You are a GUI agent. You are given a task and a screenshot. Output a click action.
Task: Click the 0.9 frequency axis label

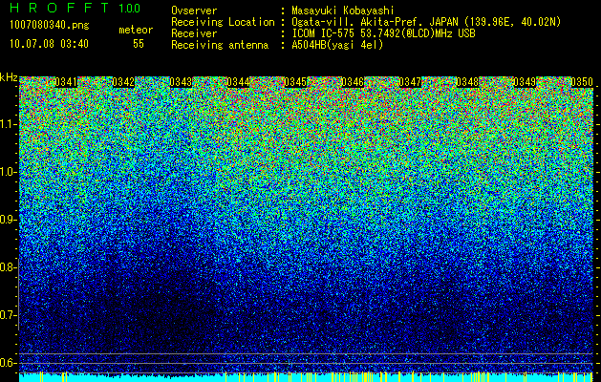(9, 220)
